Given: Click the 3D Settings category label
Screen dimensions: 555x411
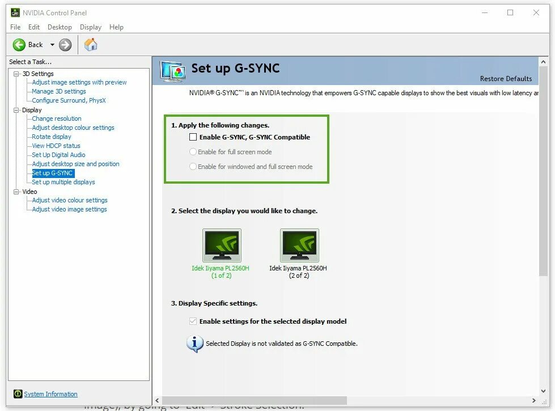Looking at the screenshot, I should [38, 74].
